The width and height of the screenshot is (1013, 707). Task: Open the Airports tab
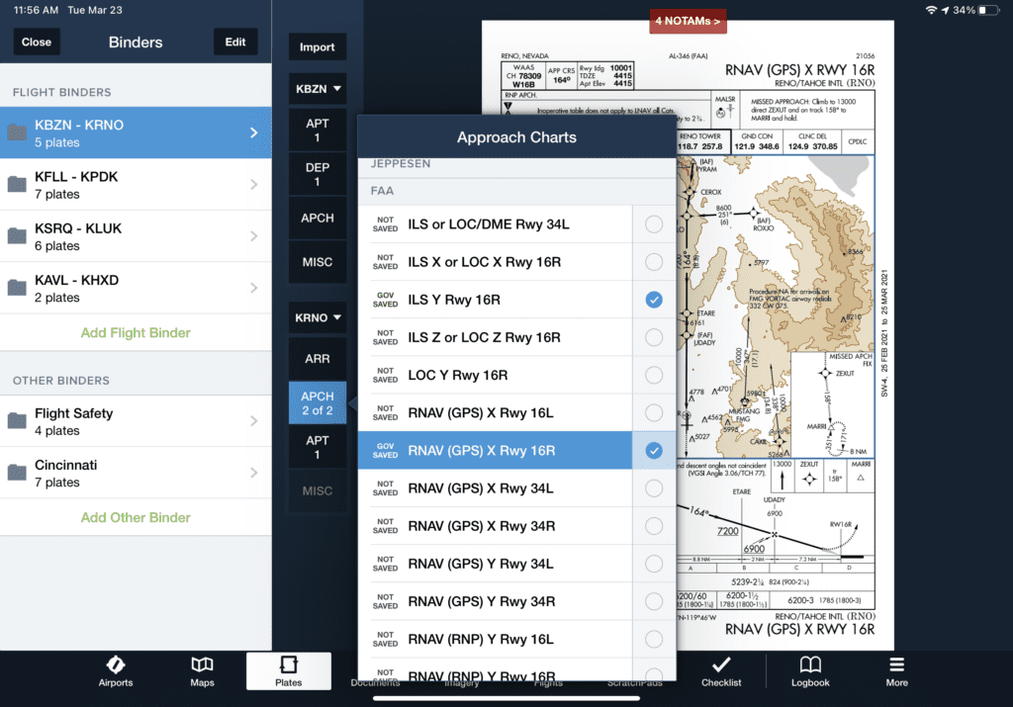(115, 672)
